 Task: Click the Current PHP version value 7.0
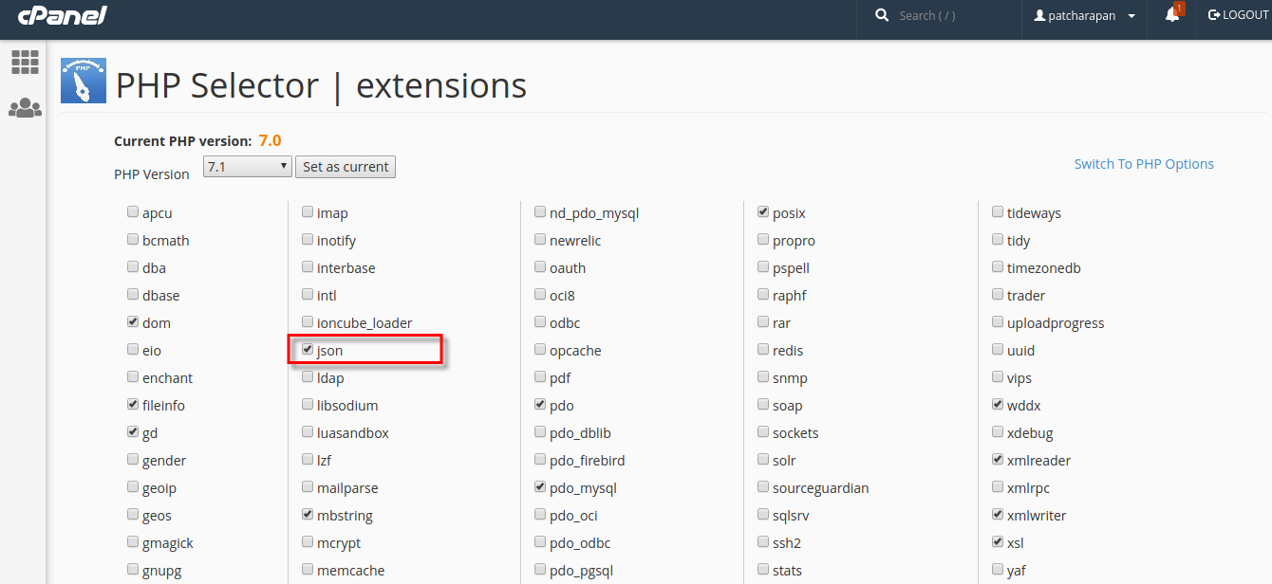click(270, 140)
